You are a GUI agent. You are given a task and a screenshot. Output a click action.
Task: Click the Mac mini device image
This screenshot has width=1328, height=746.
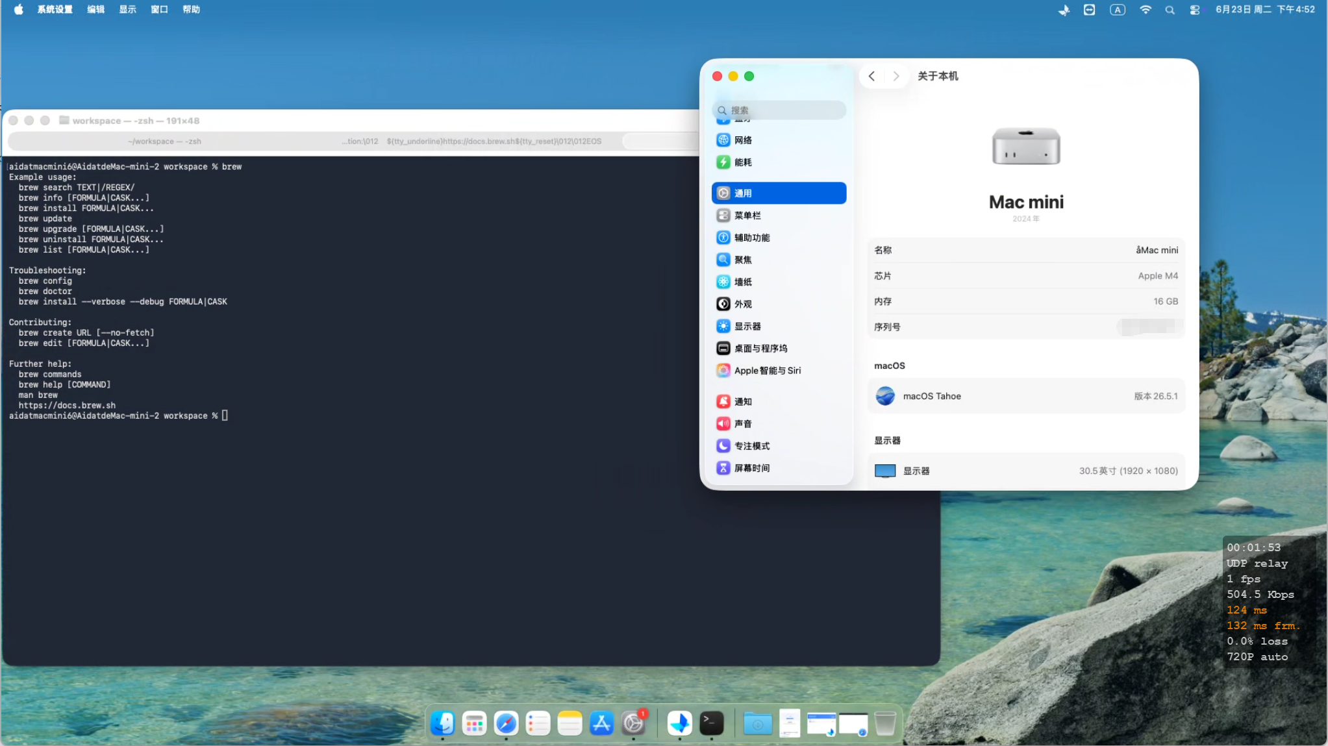coord(1026,146)
